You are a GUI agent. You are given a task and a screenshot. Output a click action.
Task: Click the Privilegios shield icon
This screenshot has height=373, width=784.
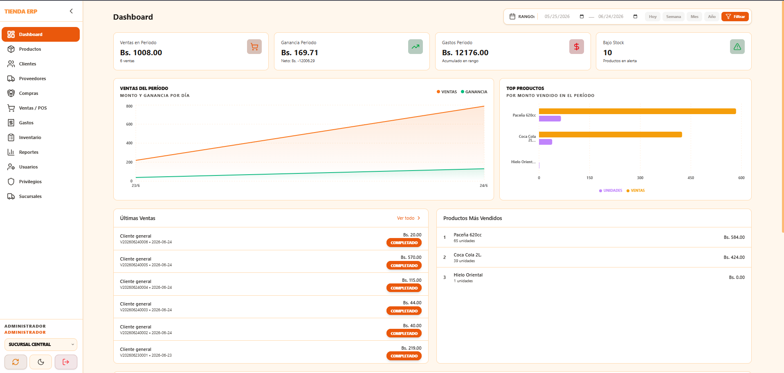click(11, 182)
